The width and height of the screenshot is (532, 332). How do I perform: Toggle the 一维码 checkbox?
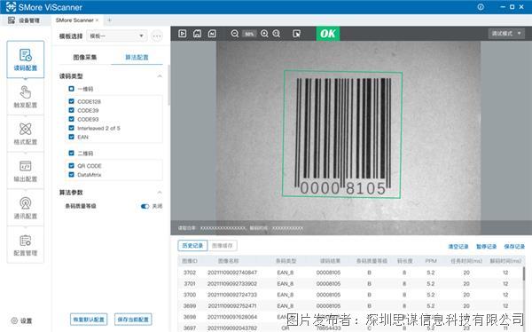[x=71, y=89]
